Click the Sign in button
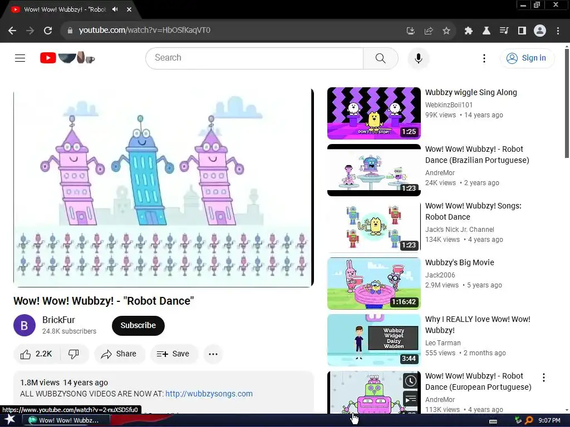 (x=527, y=58)
